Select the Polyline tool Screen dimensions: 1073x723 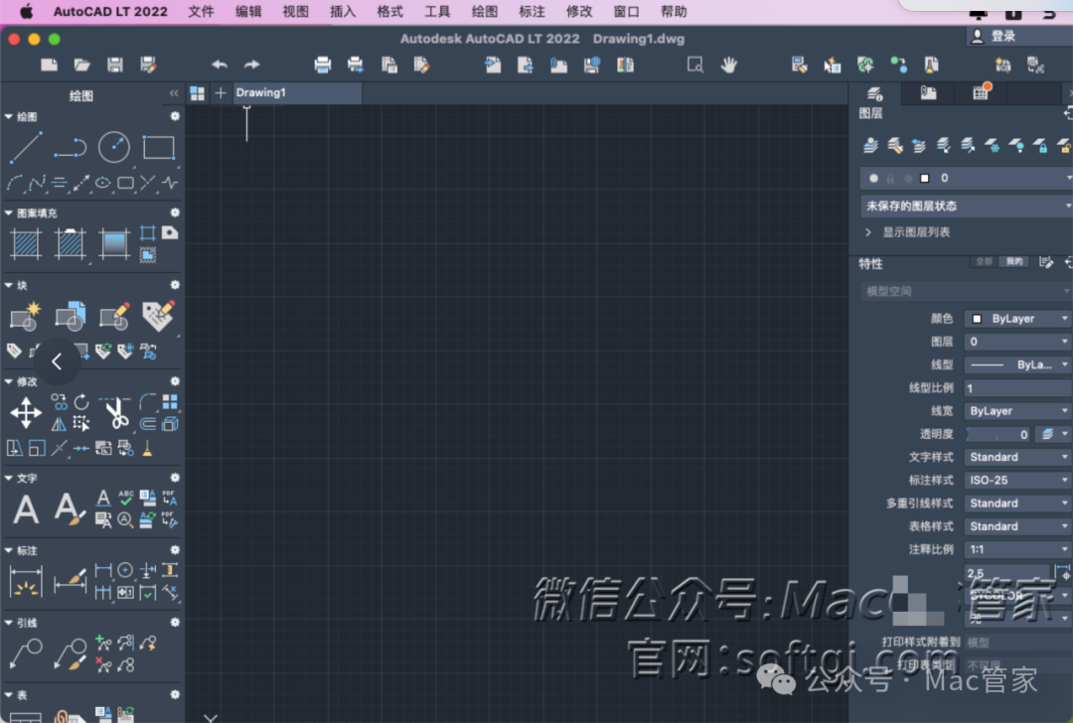point(71,148)
